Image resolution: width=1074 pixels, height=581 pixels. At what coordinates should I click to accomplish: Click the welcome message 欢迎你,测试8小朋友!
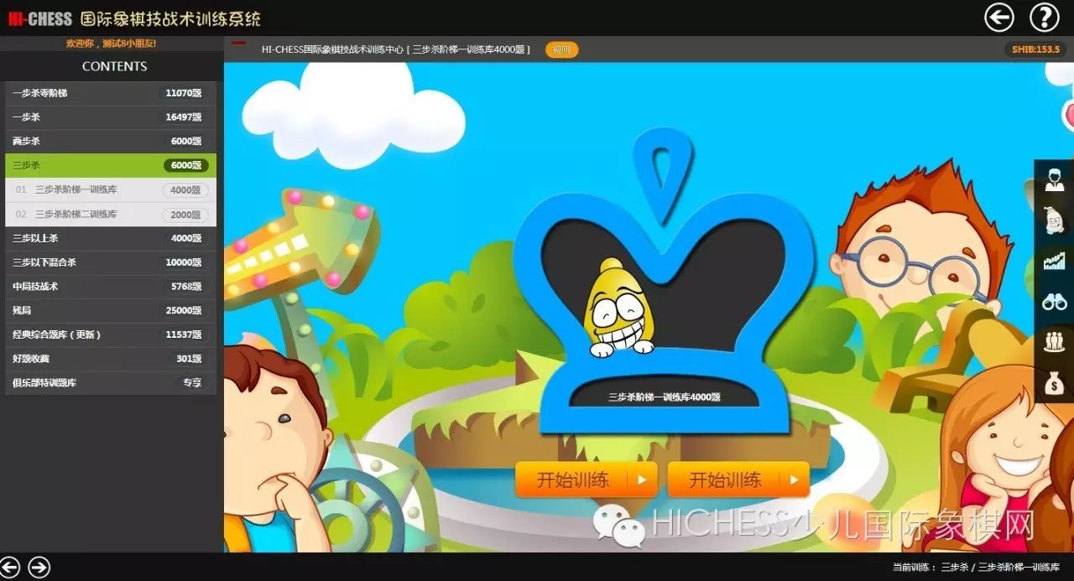pos(111,43)
